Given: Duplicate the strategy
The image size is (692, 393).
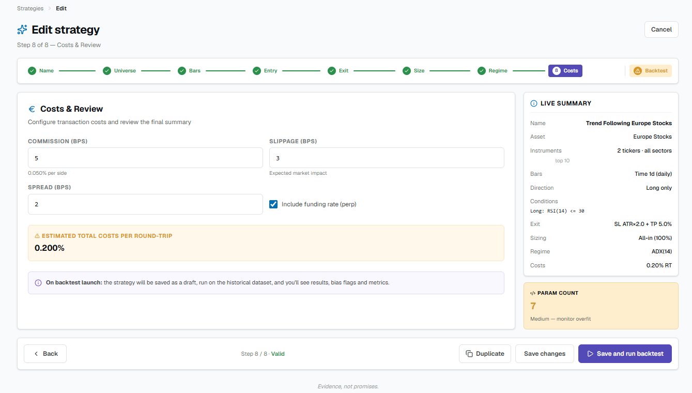Looking at the screenshot, I should (x=485, y=354).
